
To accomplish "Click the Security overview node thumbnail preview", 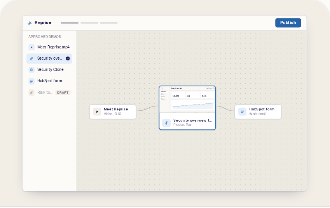I will point(187,100).
